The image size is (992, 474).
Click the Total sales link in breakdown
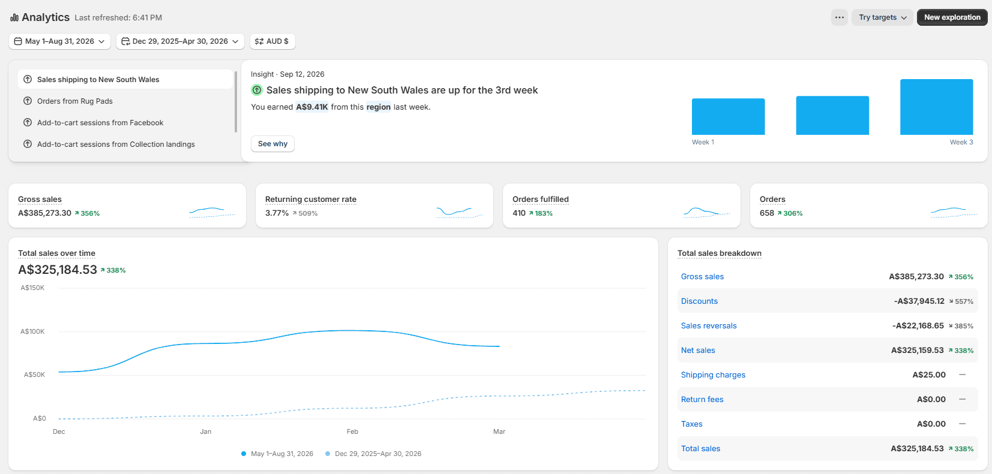point(700,449)
